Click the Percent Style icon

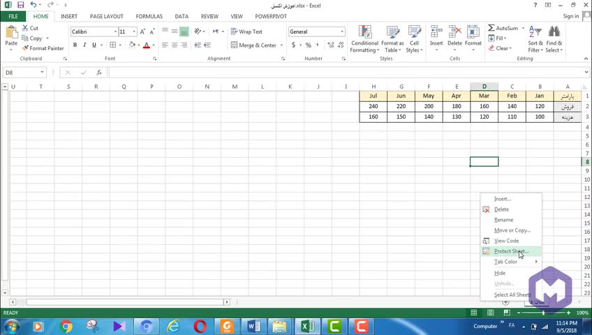coord(308,45)
